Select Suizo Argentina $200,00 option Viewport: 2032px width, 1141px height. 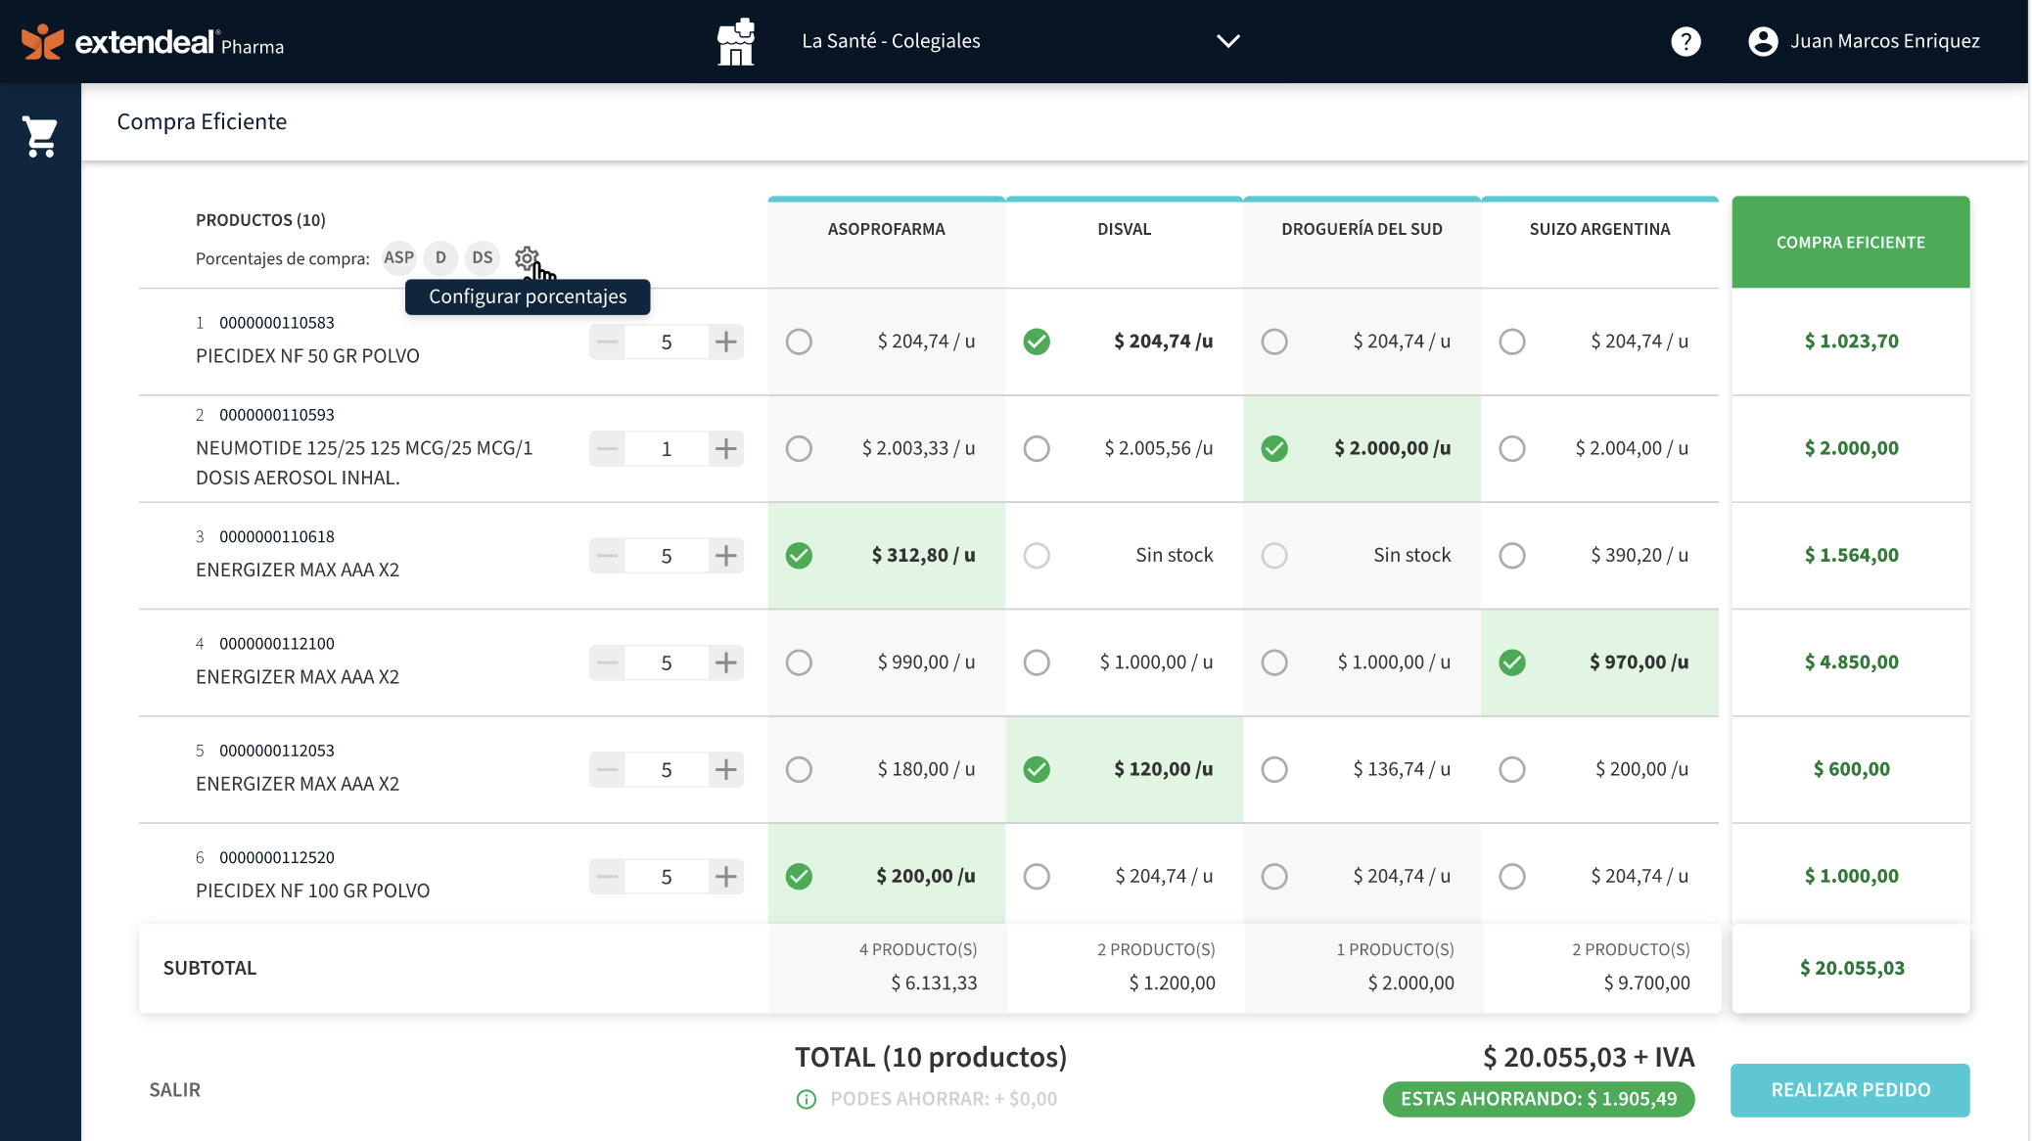1512,769
